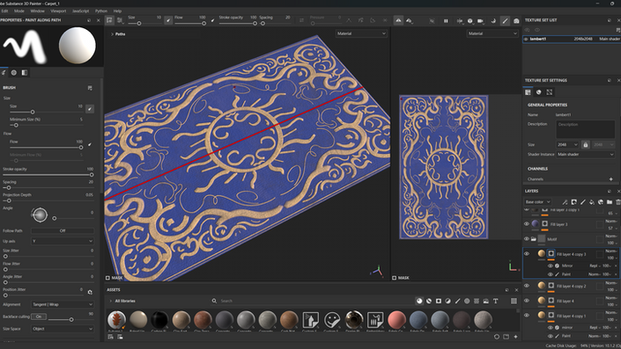Filter assets by fonts T icon

[x=495, y=302]
